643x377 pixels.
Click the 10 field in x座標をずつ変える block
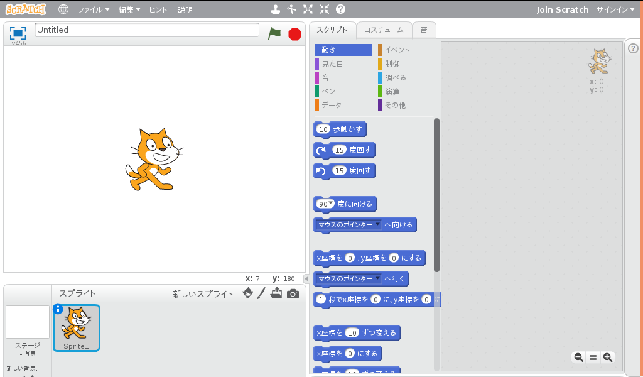pyautogui.click(x=352, y=332)
